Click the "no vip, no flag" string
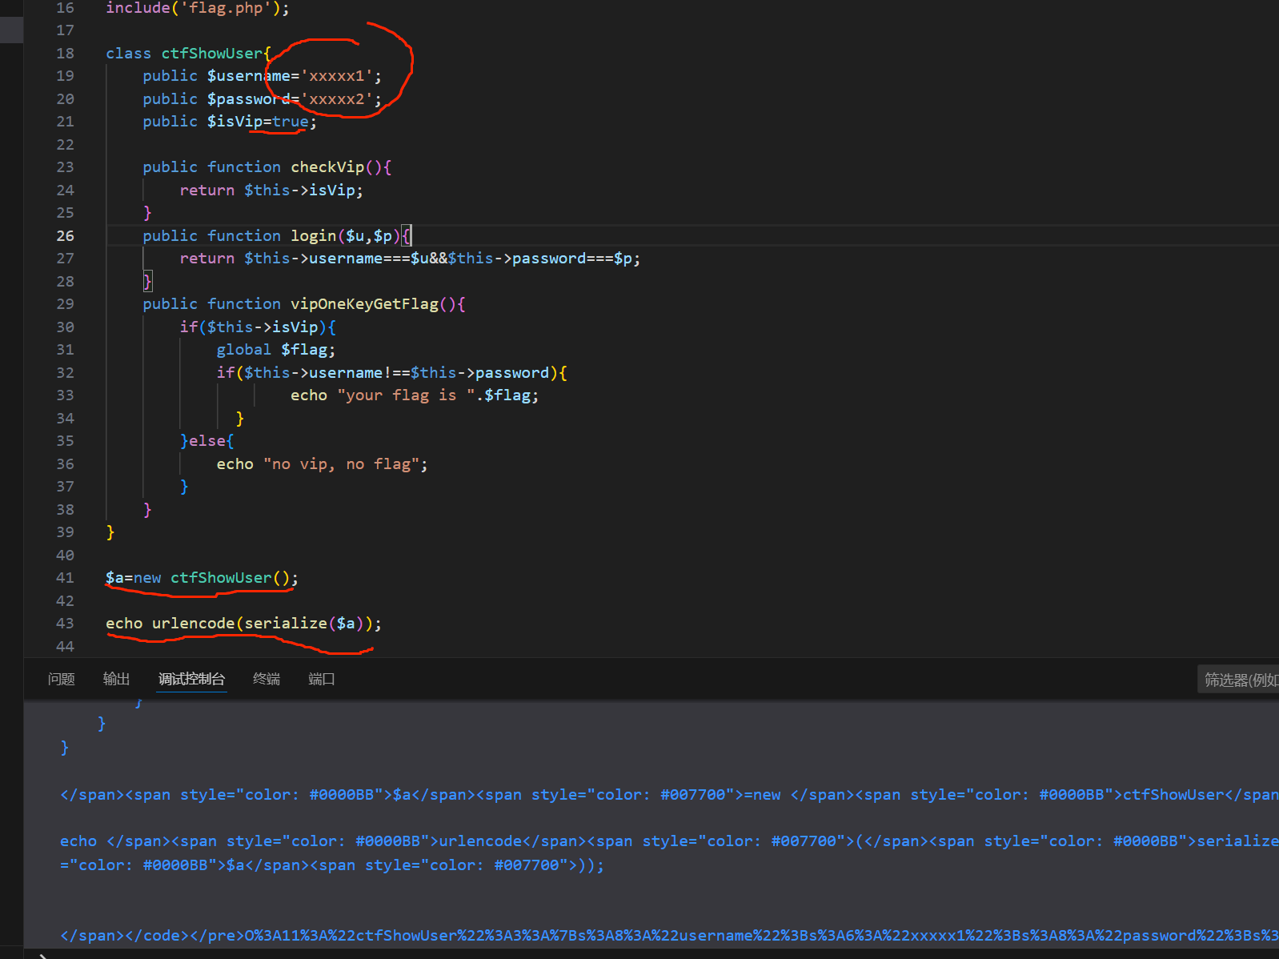Image resolution: width=1279 pixels, height=959 pixels. pos(341,464)
